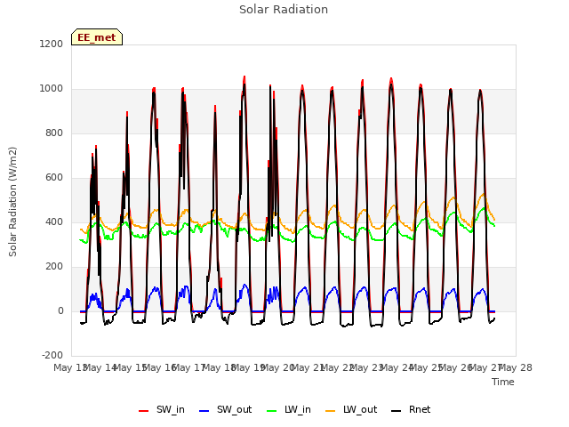Click the Solar Radiation (W/m2) y-axis label

tap(12, 202)
